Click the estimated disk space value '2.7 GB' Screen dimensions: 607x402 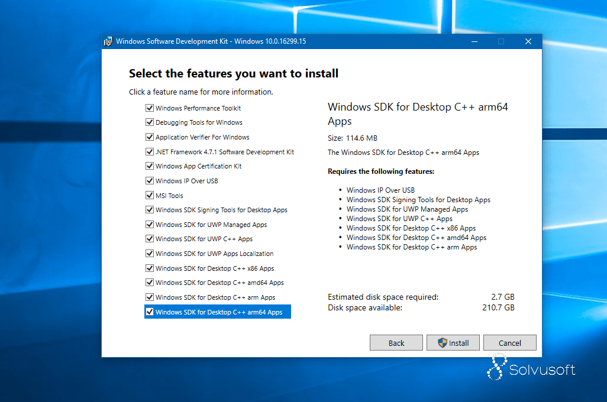point(502,297)
